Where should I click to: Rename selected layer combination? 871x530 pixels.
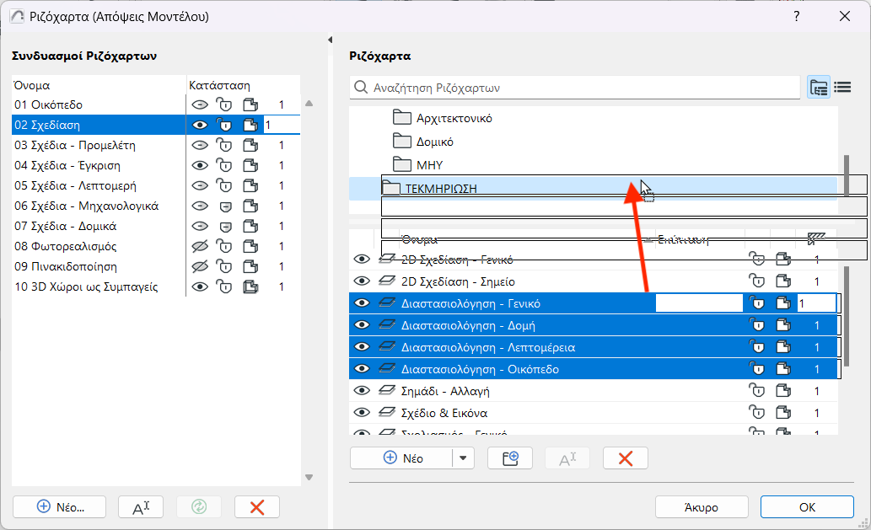point(141,506)
